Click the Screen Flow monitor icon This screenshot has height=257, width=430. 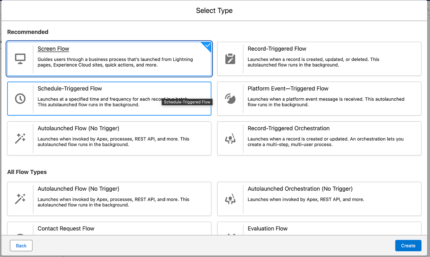point(20,59)
